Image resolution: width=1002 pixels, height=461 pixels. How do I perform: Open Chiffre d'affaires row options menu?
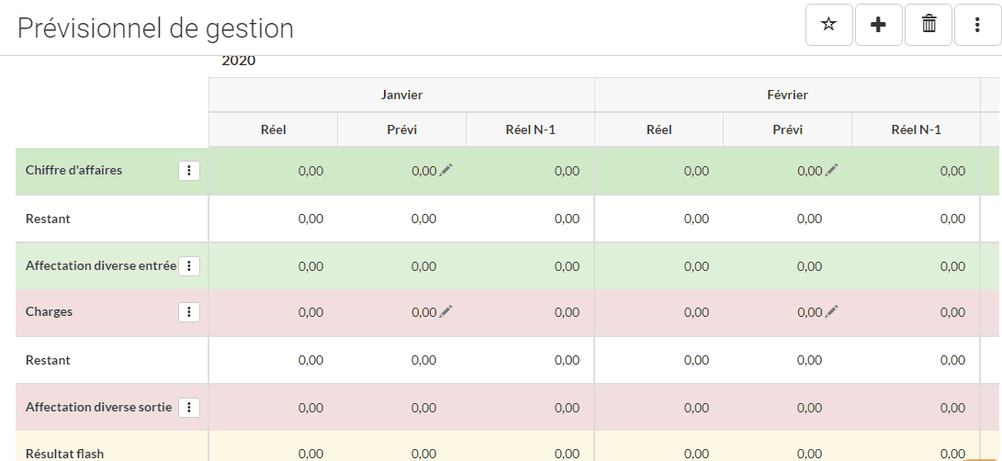tap(189, 171)
